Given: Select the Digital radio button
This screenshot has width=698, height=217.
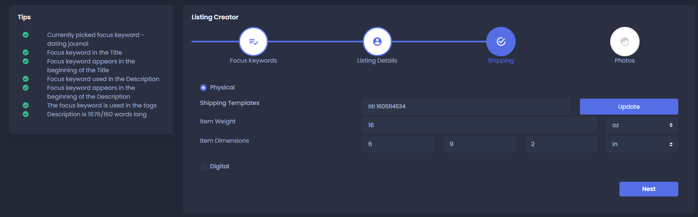Looking at the screenshot, I should point(203,167).
